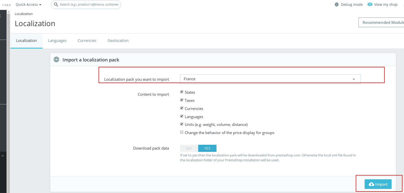Click the dropdown arrow of the localization pack selector
This screenshot has height=193, width=404.
[x=354, y=79]
